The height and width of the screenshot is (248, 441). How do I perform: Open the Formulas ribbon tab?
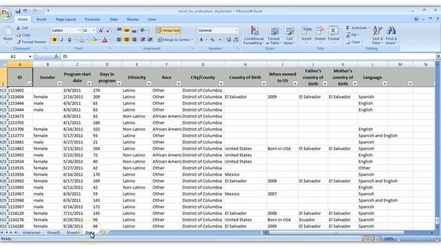point(92,19)
